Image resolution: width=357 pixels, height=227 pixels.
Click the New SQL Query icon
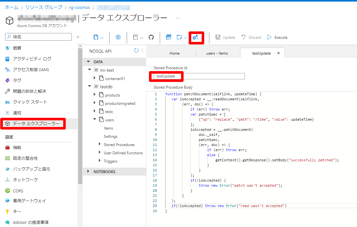tap(168, 37)
